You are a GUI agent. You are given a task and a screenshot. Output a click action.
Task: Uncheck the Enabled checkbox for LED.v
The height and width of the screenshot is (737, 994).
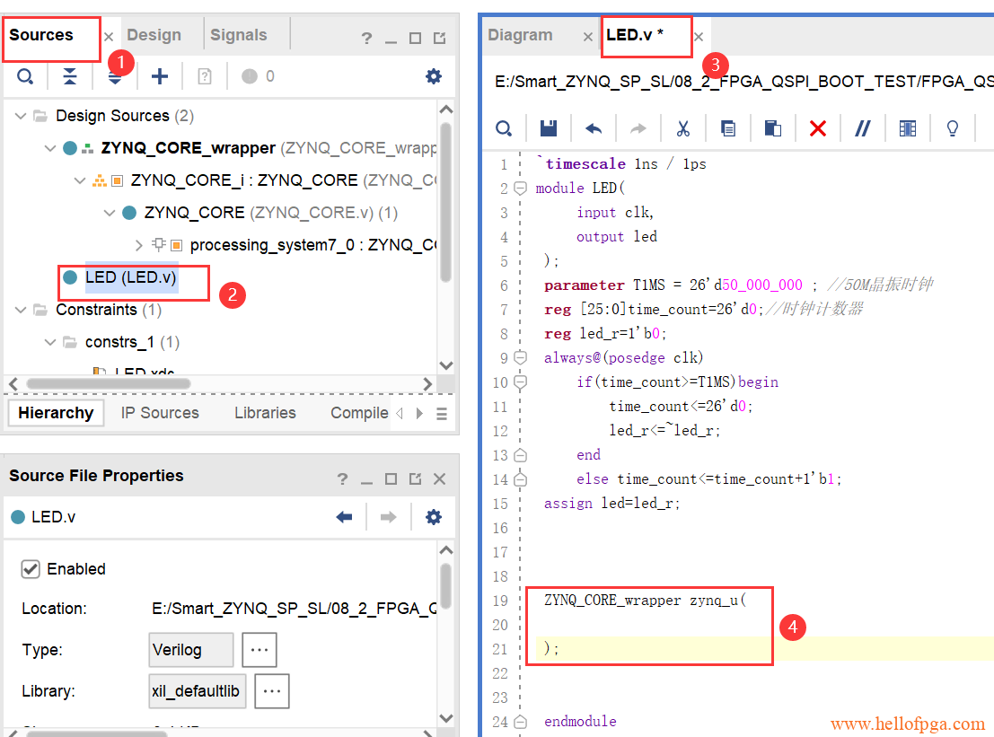coord(31,569)
